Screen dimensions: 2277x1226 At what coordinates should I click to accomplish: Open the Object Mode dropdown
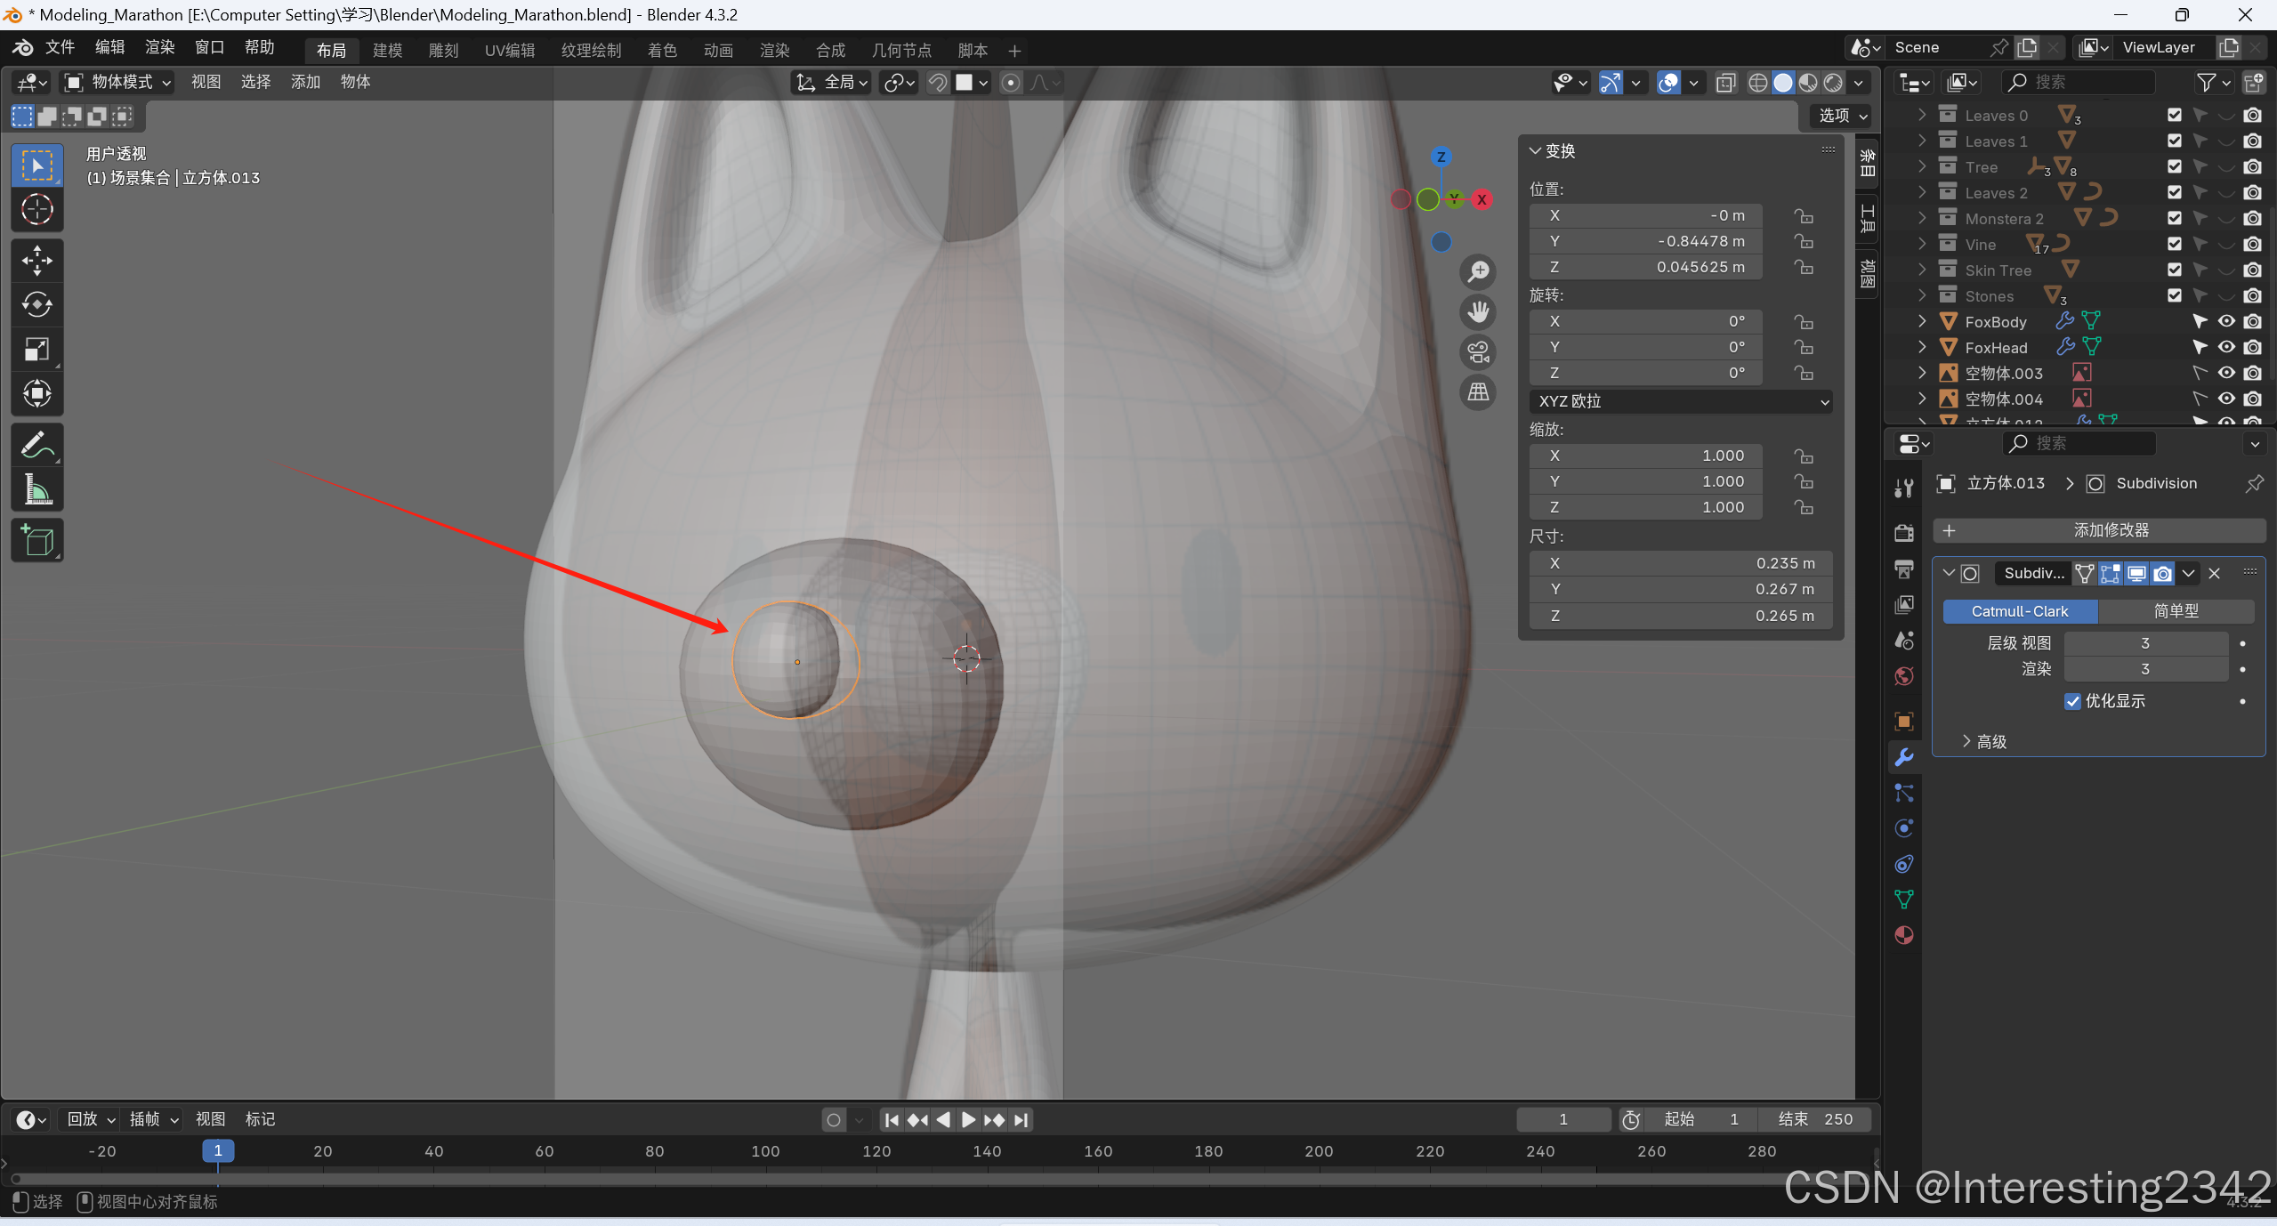point(118,82)
